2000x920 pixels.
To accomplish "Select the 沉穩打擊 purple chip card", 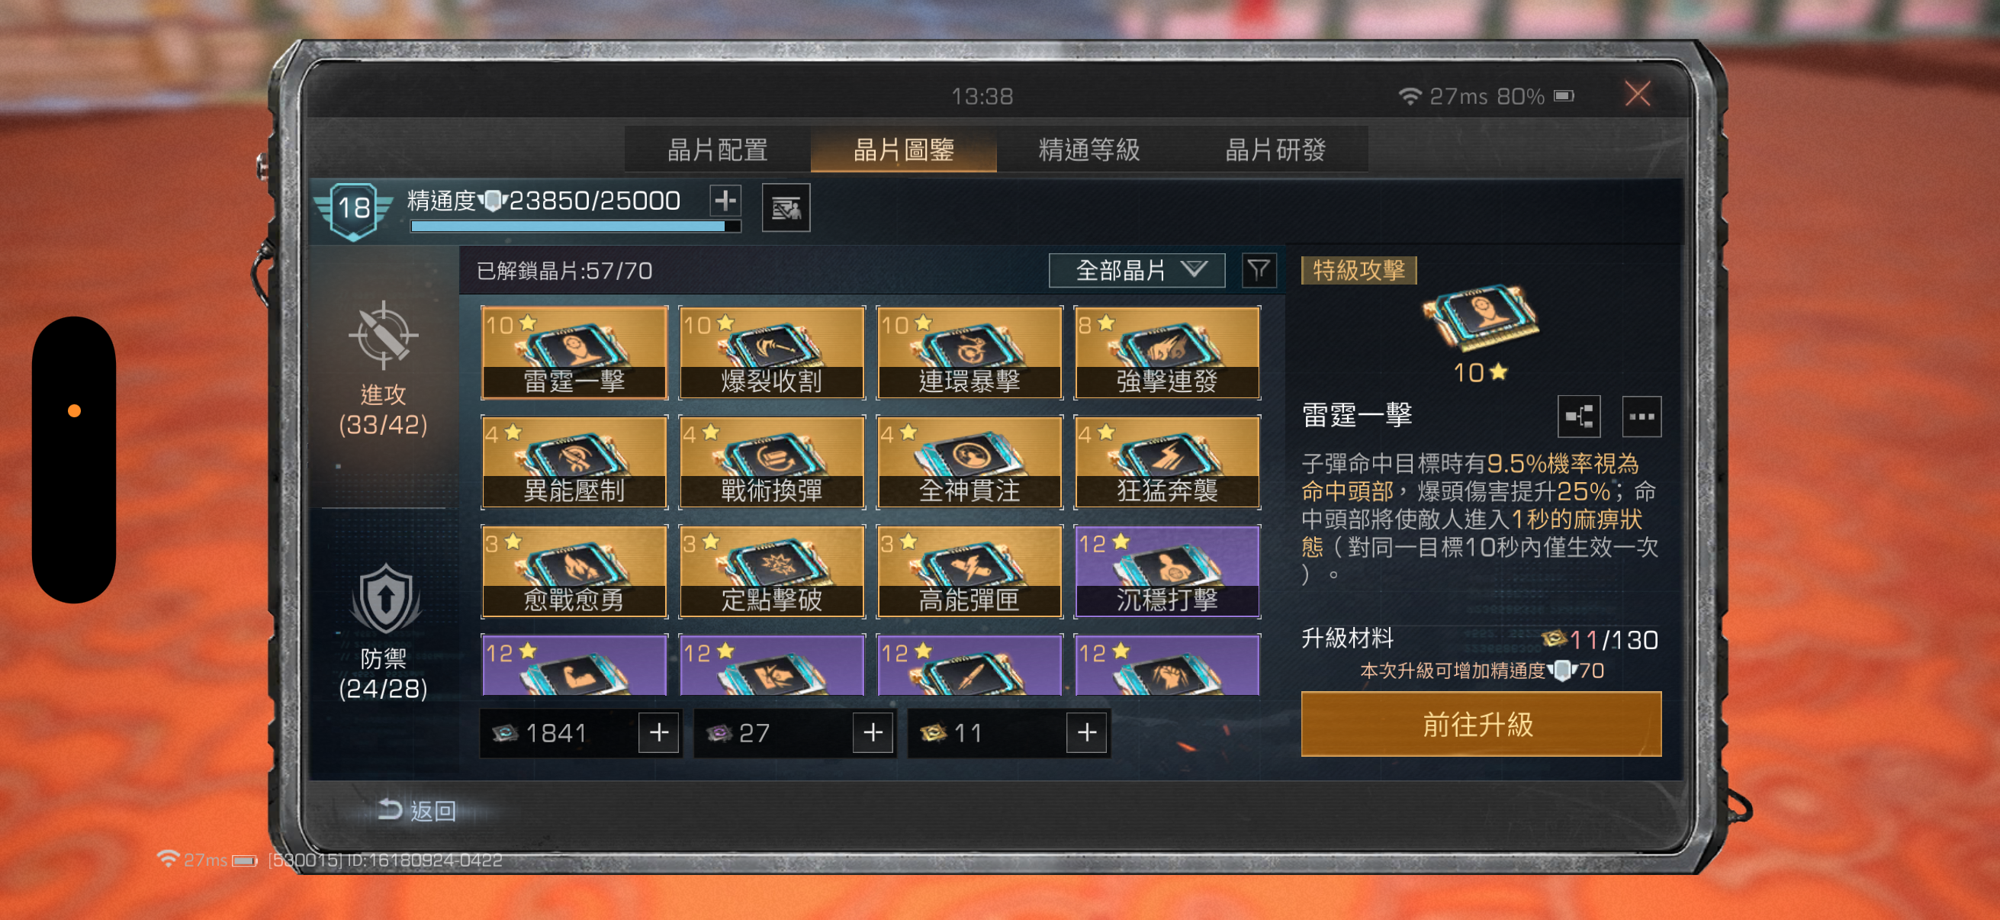I will coord(1167,571).
